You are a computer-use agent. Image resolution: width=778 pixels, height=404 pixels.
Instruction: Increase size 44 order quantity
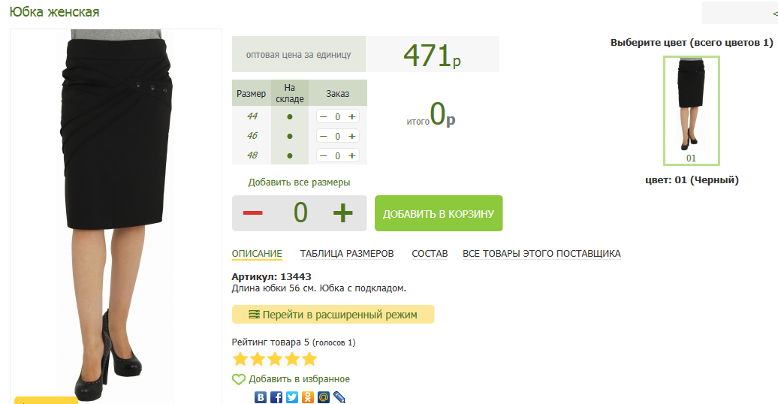point(351,116)
